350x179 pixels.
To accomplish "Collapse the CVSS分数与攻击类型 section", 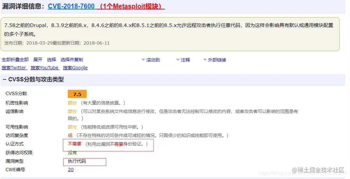I will click(x=5, y=79).
